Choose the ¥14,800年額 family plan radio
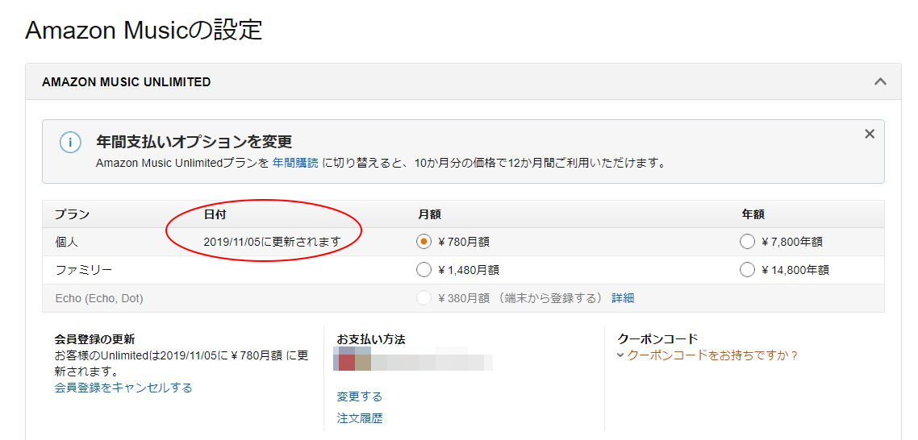 747,270
